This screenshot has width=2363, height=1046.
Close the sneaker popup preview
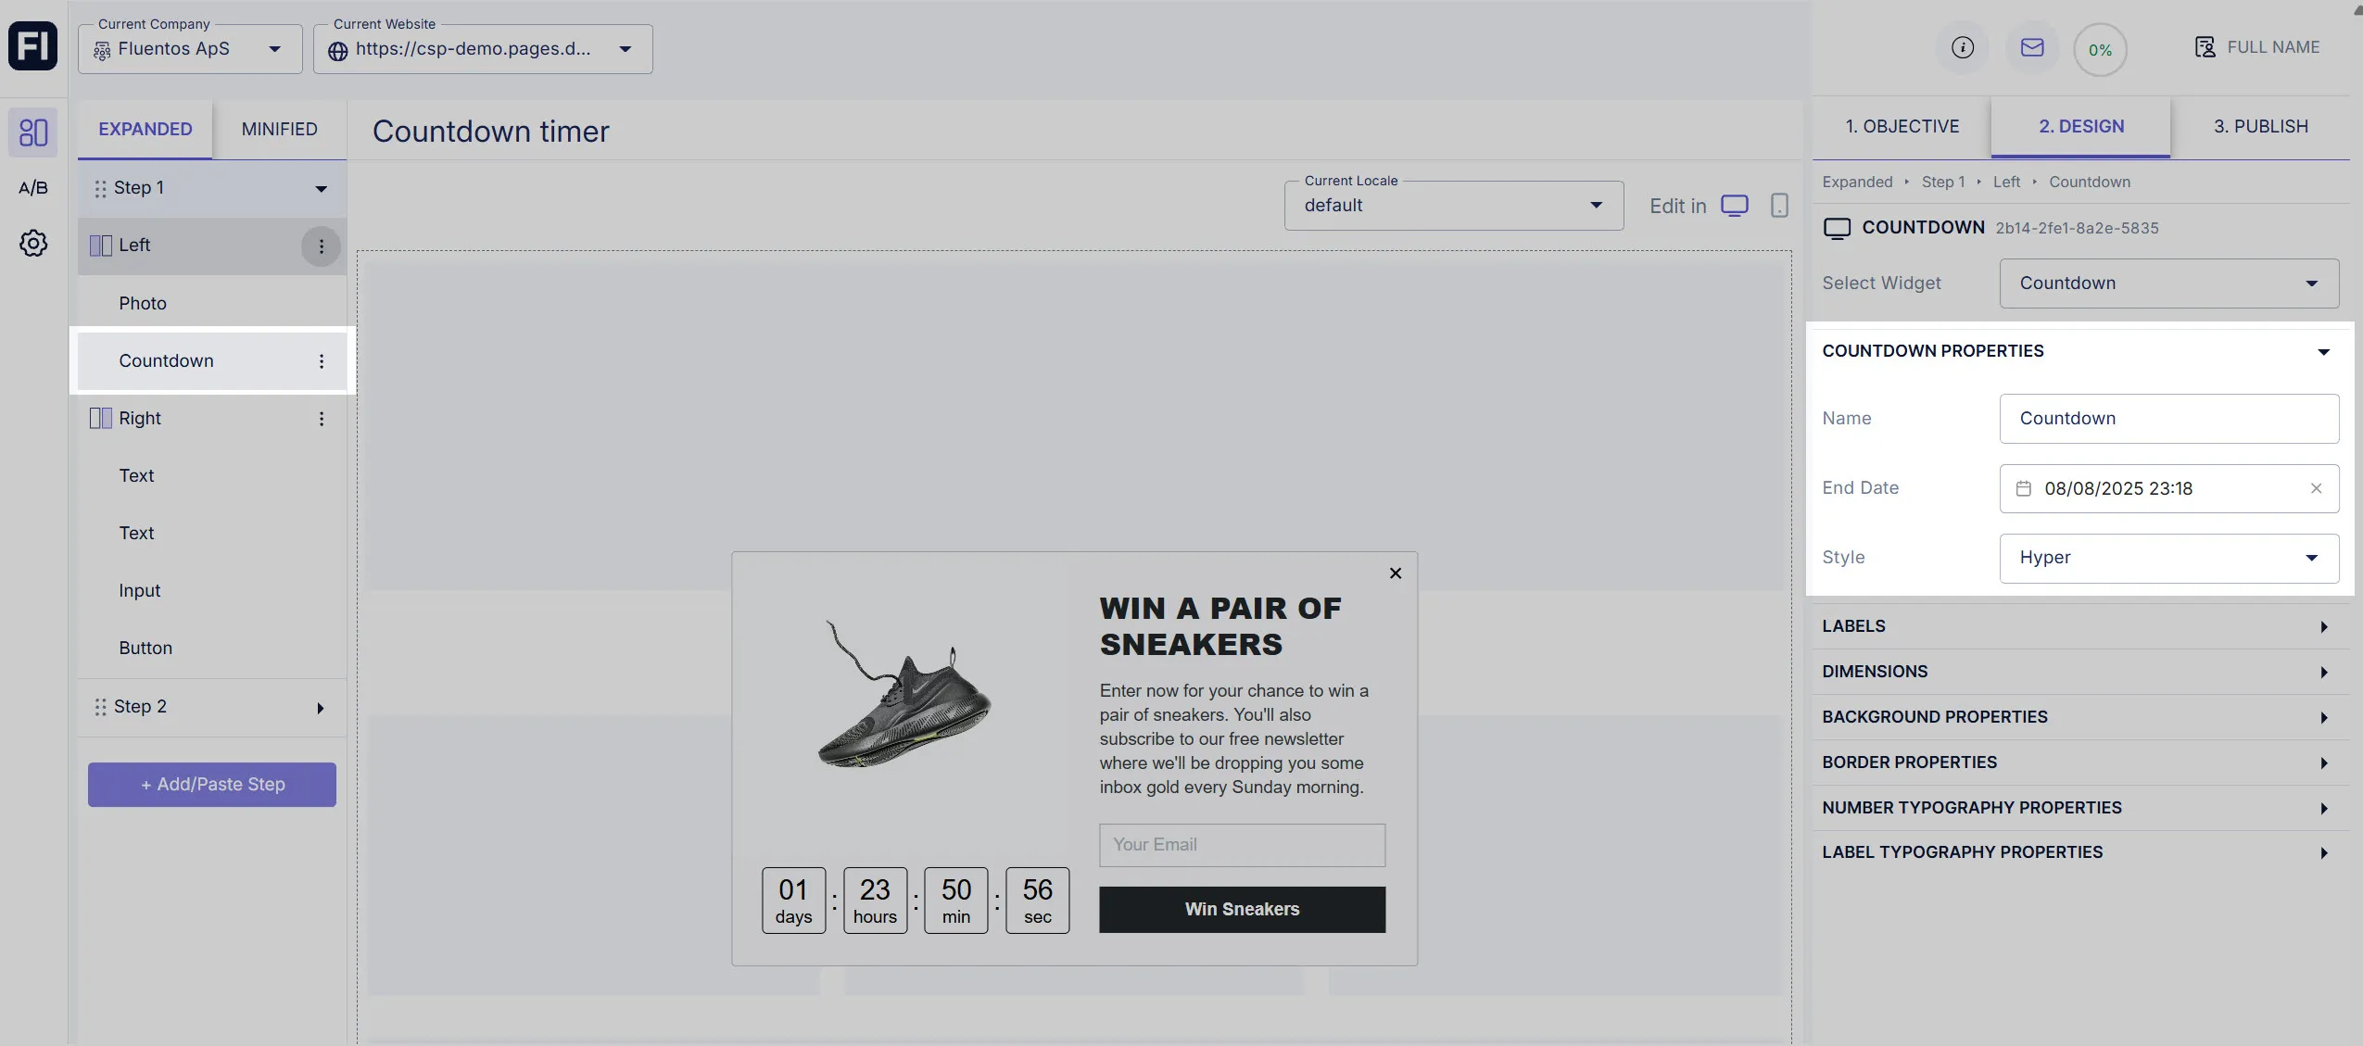point(1395,573)
